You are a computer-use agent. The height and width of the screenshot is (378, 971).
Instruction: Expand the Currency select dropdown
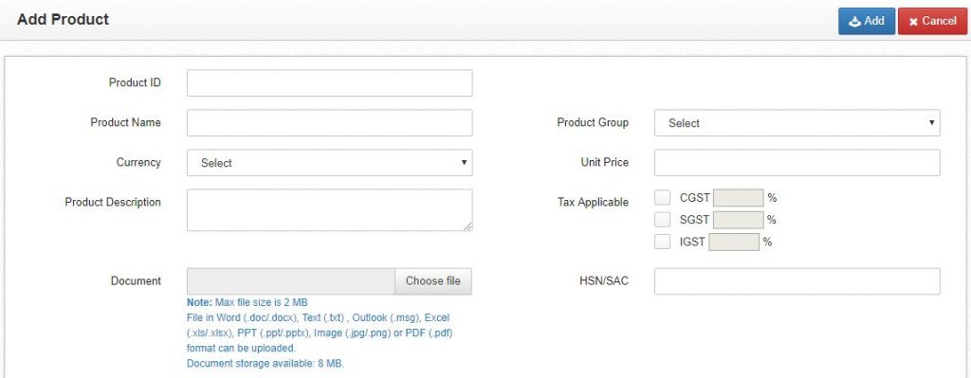coord(329,163)
